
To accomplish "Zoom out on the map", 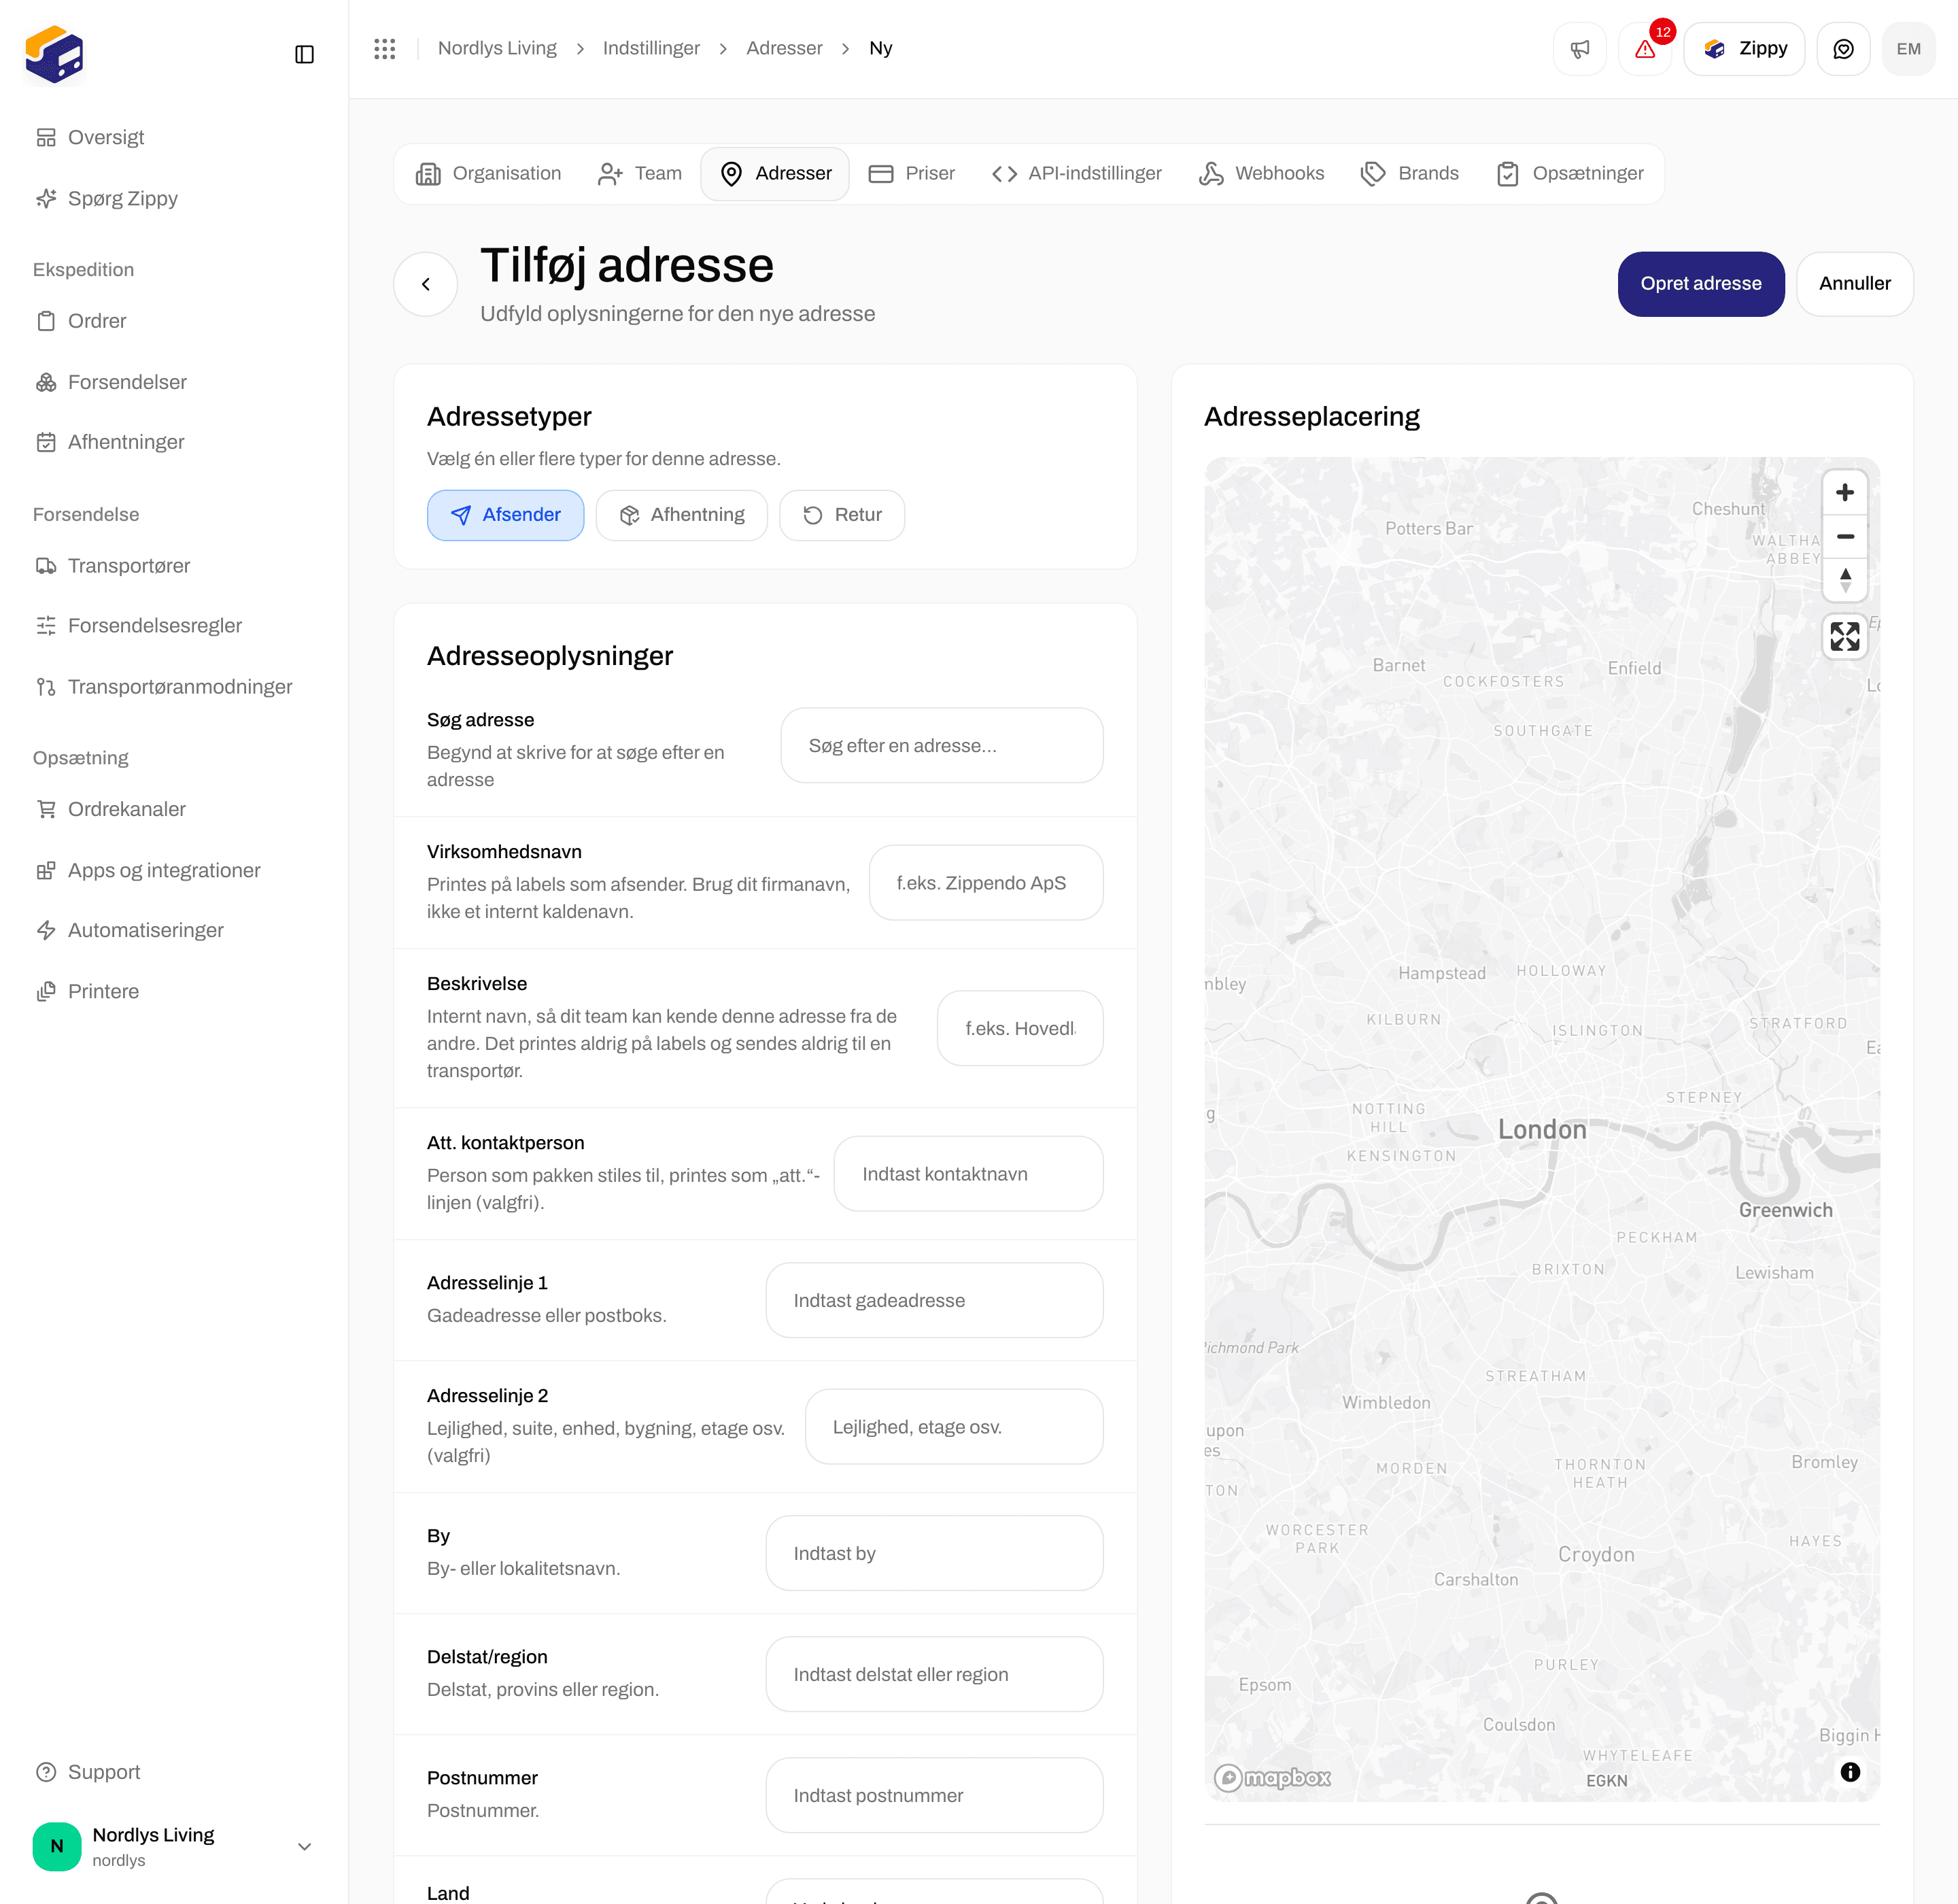I will point(1845,537).
